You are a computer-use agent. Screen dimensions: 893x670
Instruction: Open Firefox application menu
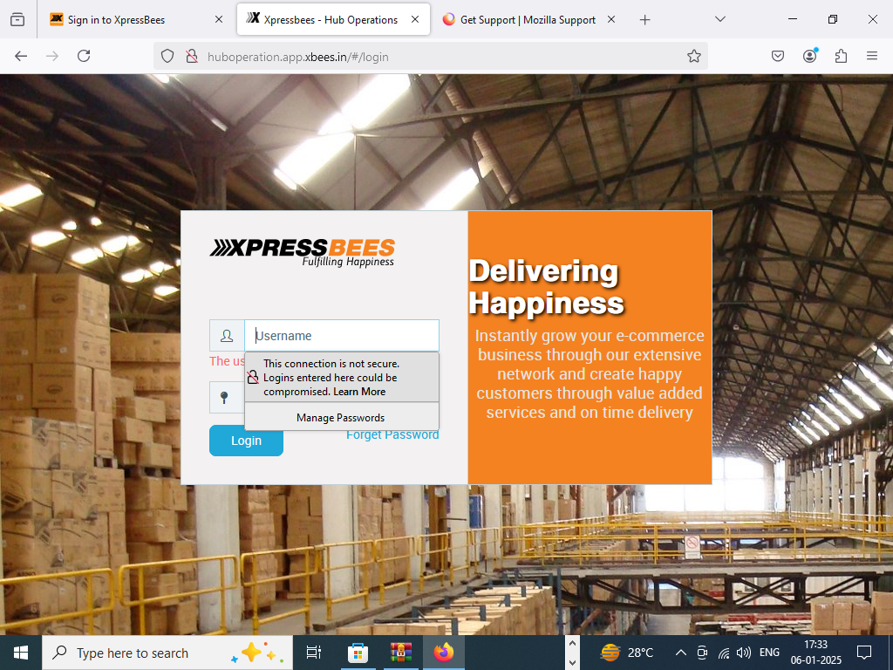[872, 56]
